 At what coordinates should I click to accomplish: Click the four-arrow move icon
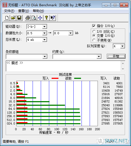(x=40, y=18)
